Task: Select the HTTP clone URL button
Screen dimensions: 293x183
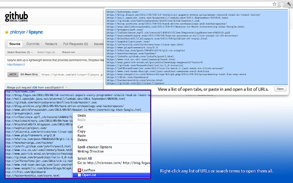Action: point(13,74)
